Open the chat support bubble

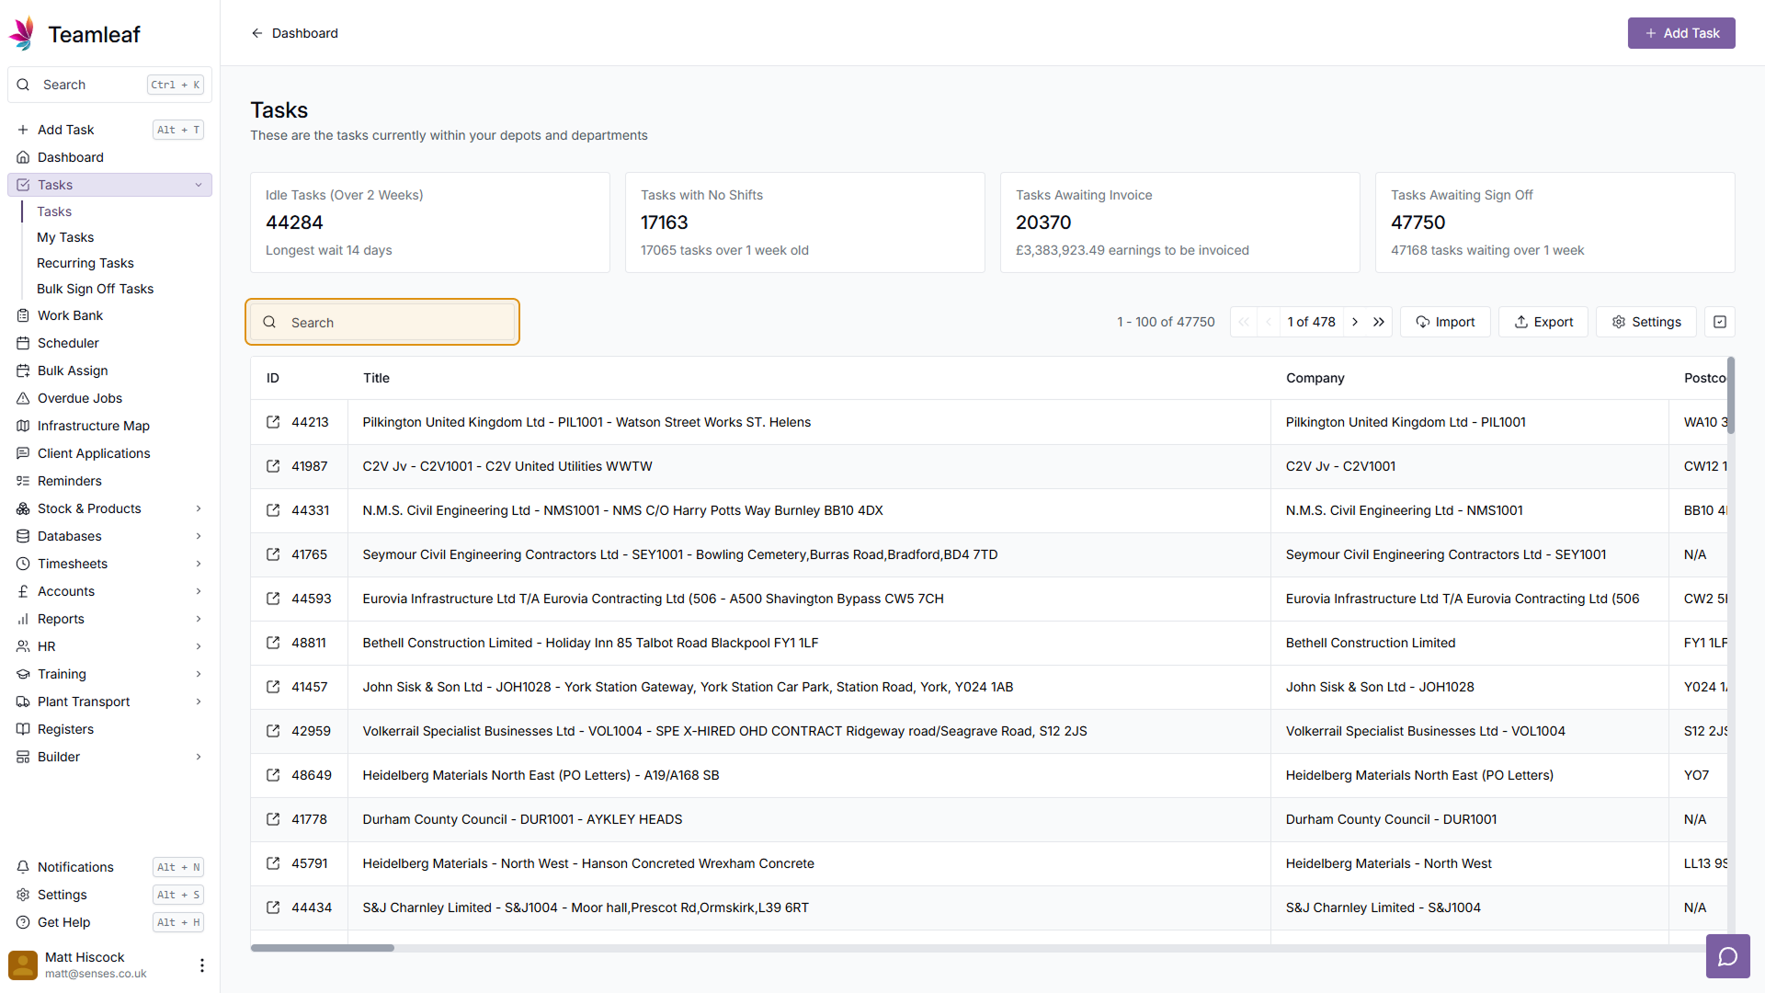(x=1727, y=956)
